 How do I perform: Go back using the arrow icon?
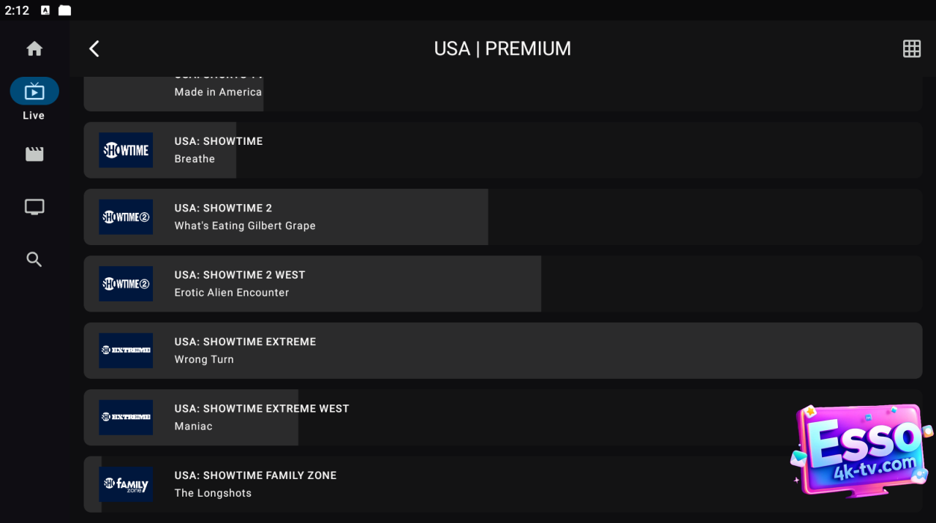click(94, 49)
